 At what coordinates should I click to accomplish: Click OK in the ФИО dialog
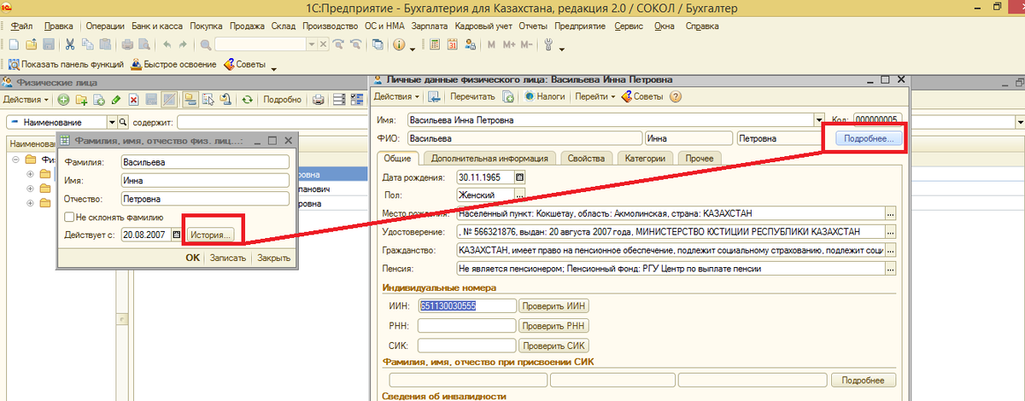pos(193,258)
